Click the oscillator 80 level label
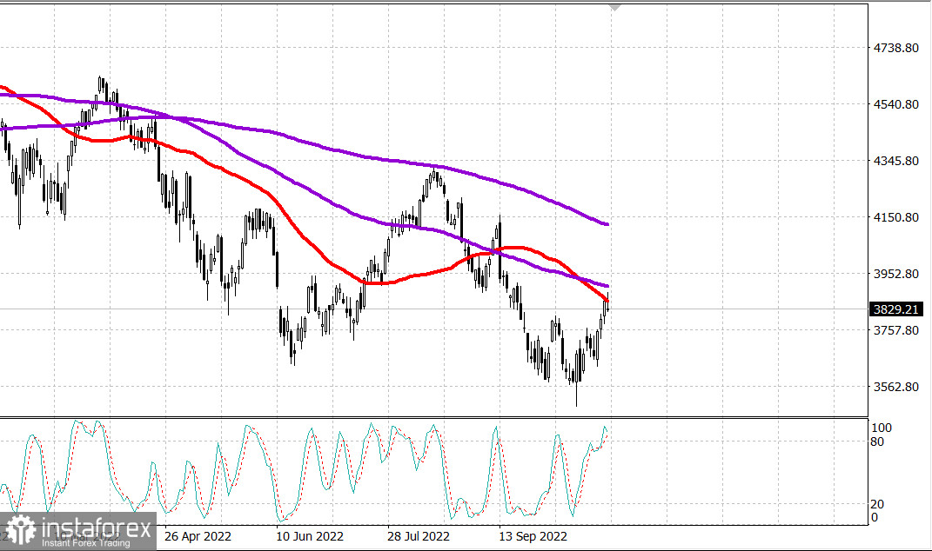 point(876,441)
